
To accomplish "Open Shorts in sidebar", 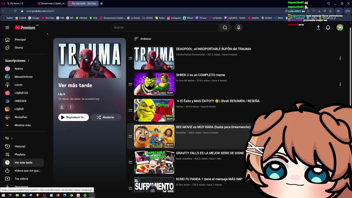I will pyautogui.click(x=23, y=48).
